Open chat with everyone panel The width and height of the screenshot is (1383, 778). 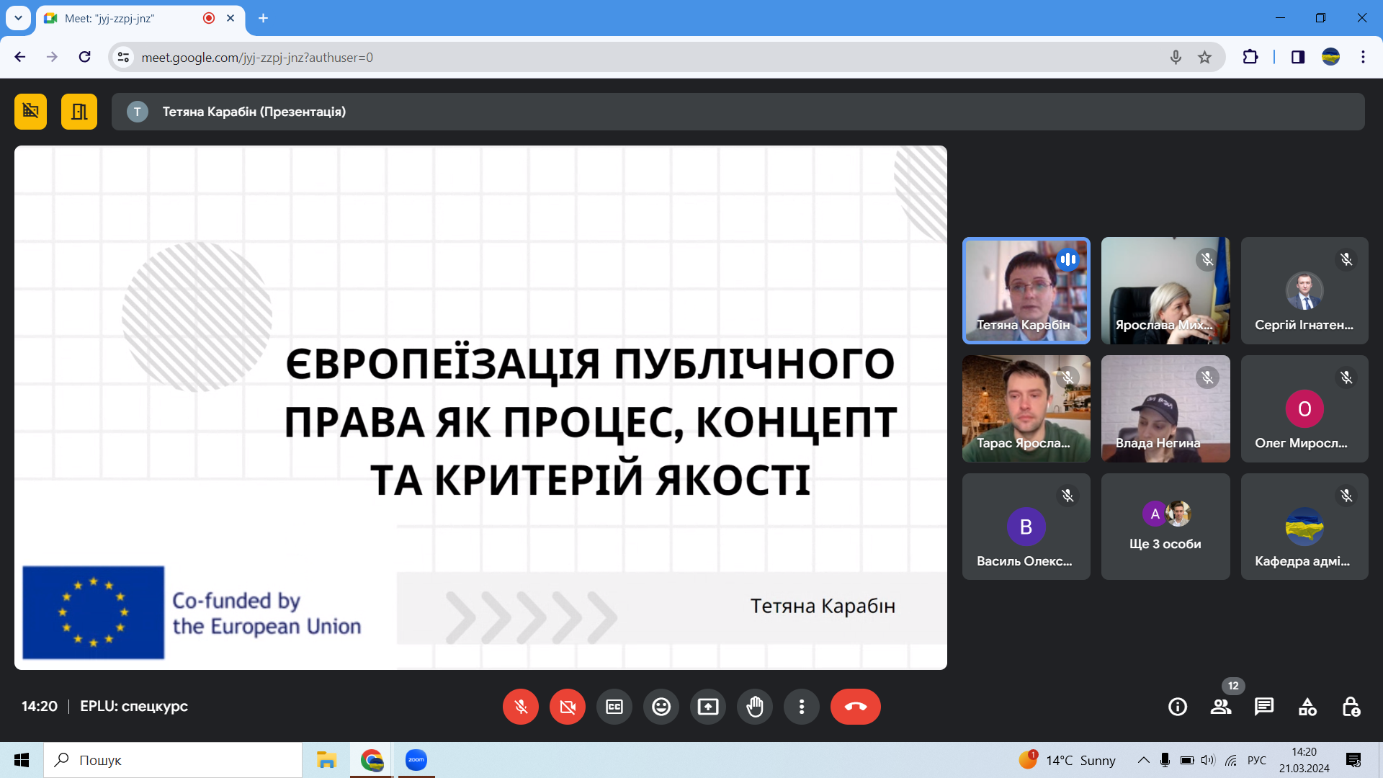tap(1263, 707)
